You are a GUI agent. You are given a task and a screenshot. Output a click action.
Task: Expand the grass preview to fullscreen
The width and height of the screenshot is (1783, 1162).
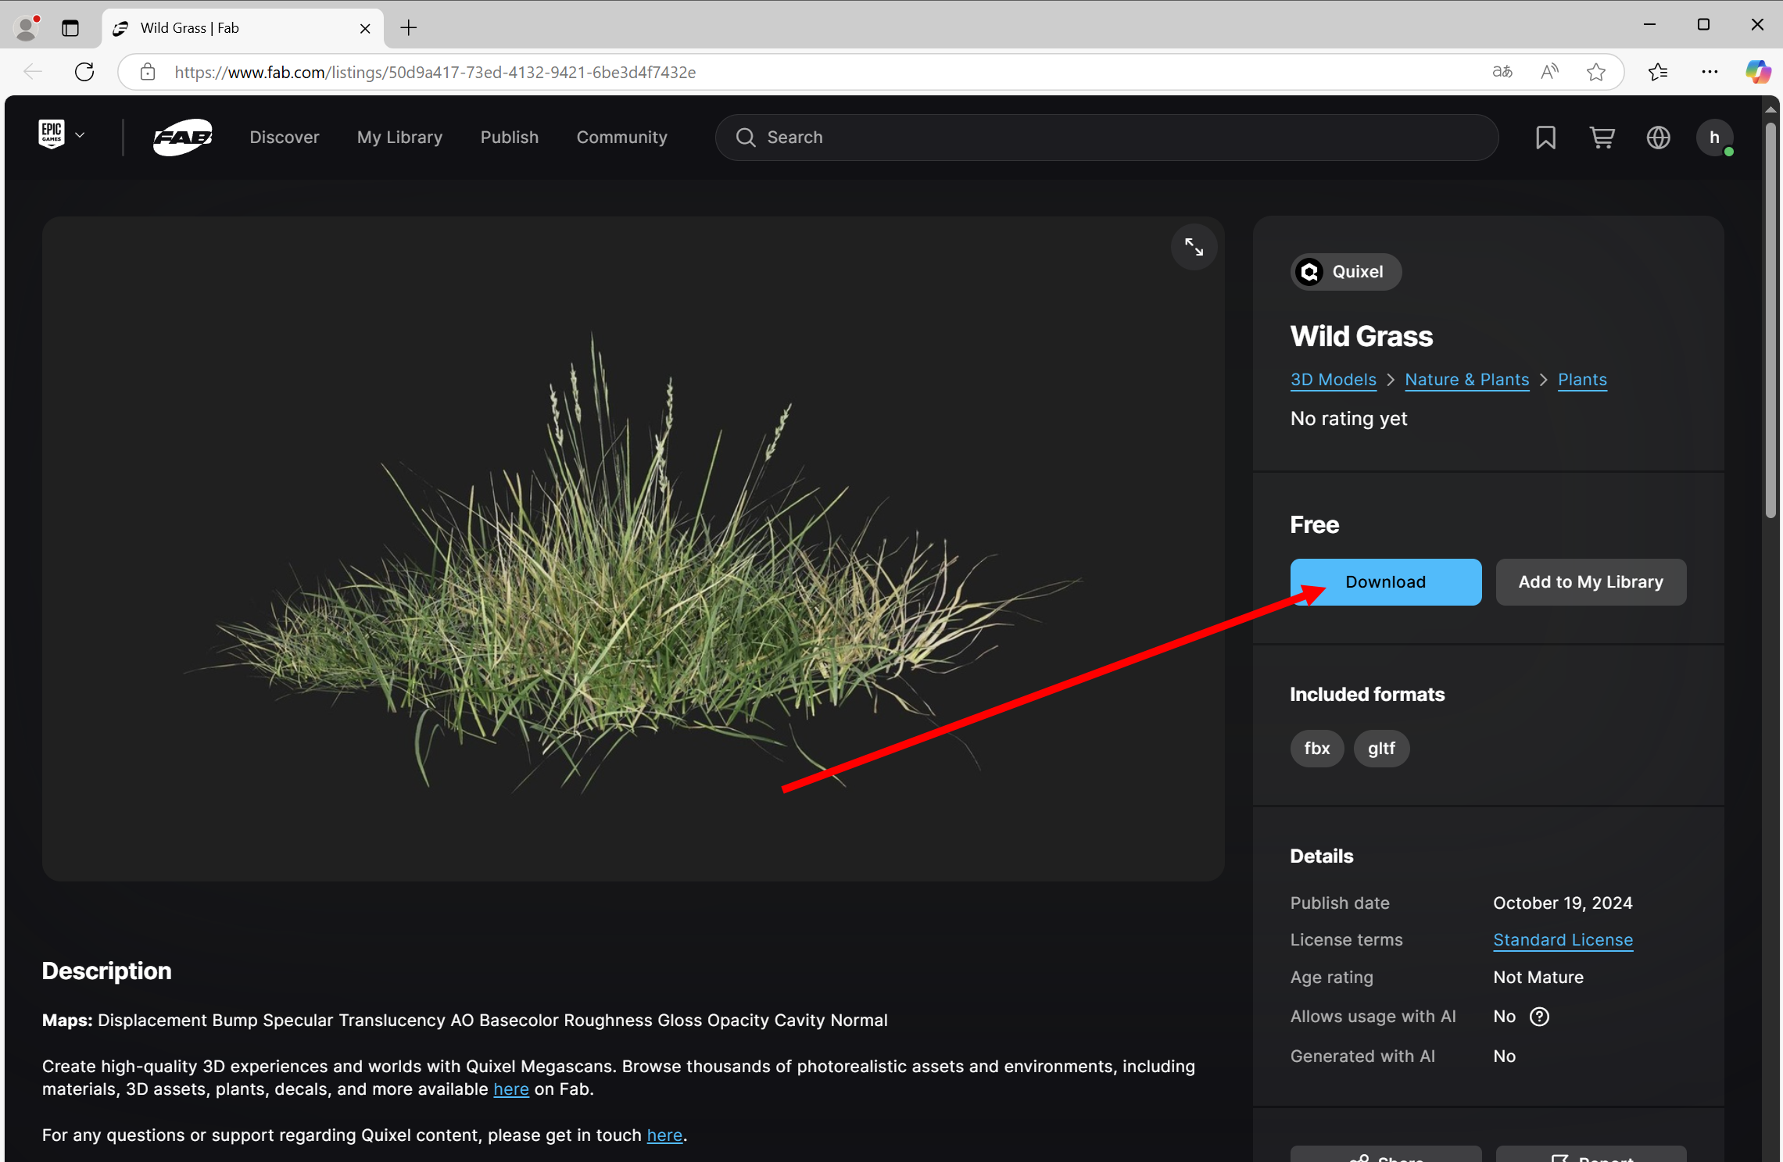coord(1193,248)
